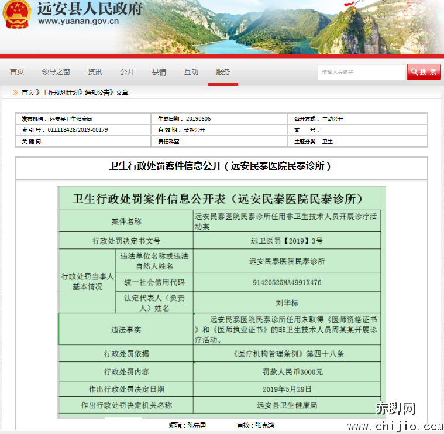The height and width of the screenshot is (434, 444).
Task: Select the date value 20190606
Action: [198, 119]
